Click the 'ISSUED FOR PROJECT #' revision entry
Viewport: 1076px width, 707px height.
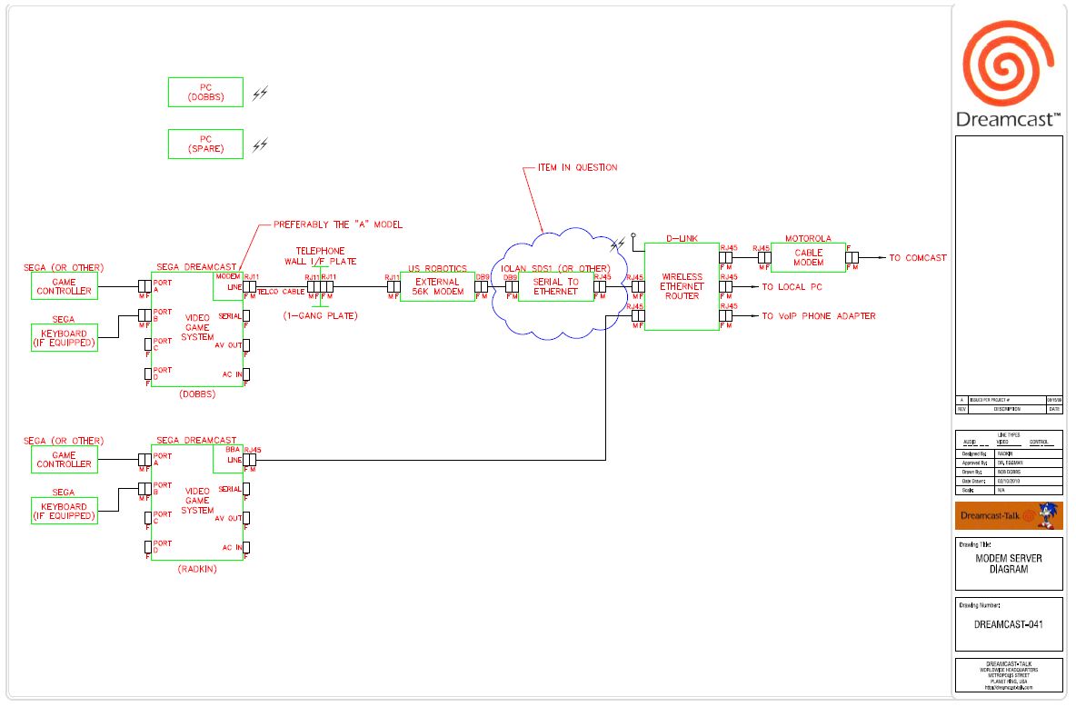click(990, 400)
